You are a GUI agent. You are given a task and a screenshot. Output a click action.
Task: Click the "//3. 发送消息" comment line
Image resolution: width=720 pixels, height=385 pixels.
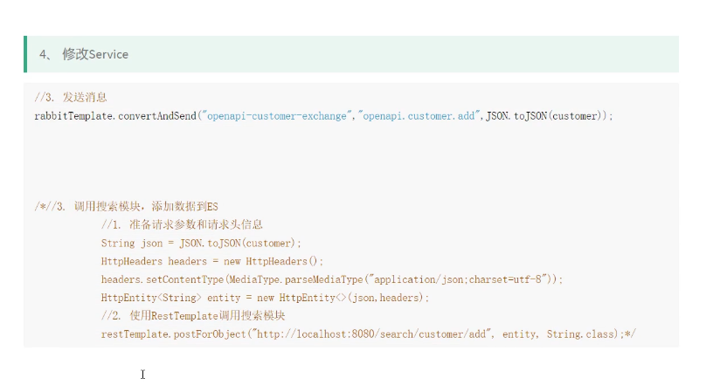[71, 97]
